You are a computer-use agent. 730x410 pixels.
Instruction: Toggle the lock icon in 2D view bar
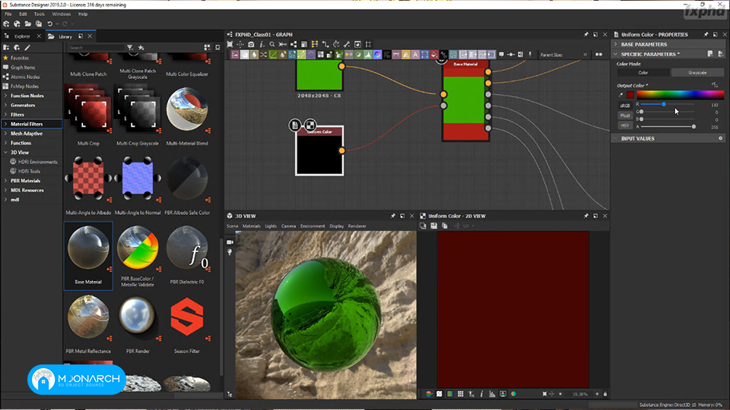click(605, 394)
